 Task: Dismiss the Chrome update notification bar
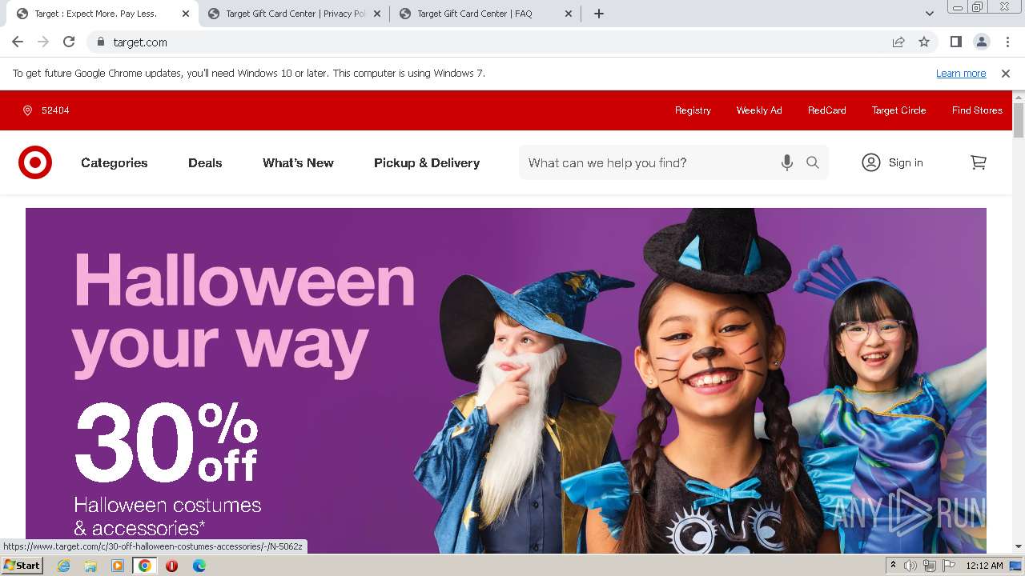(x=1006, y=74)
